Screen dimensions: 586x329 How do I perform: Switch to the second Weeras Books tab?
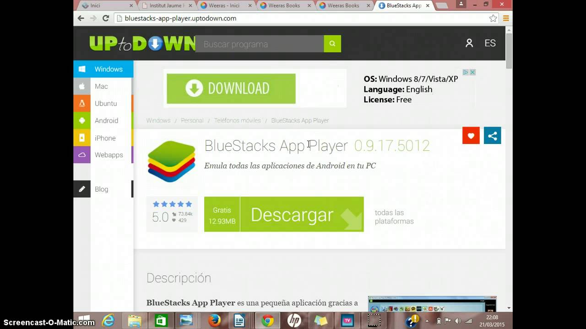pos(345,5)
